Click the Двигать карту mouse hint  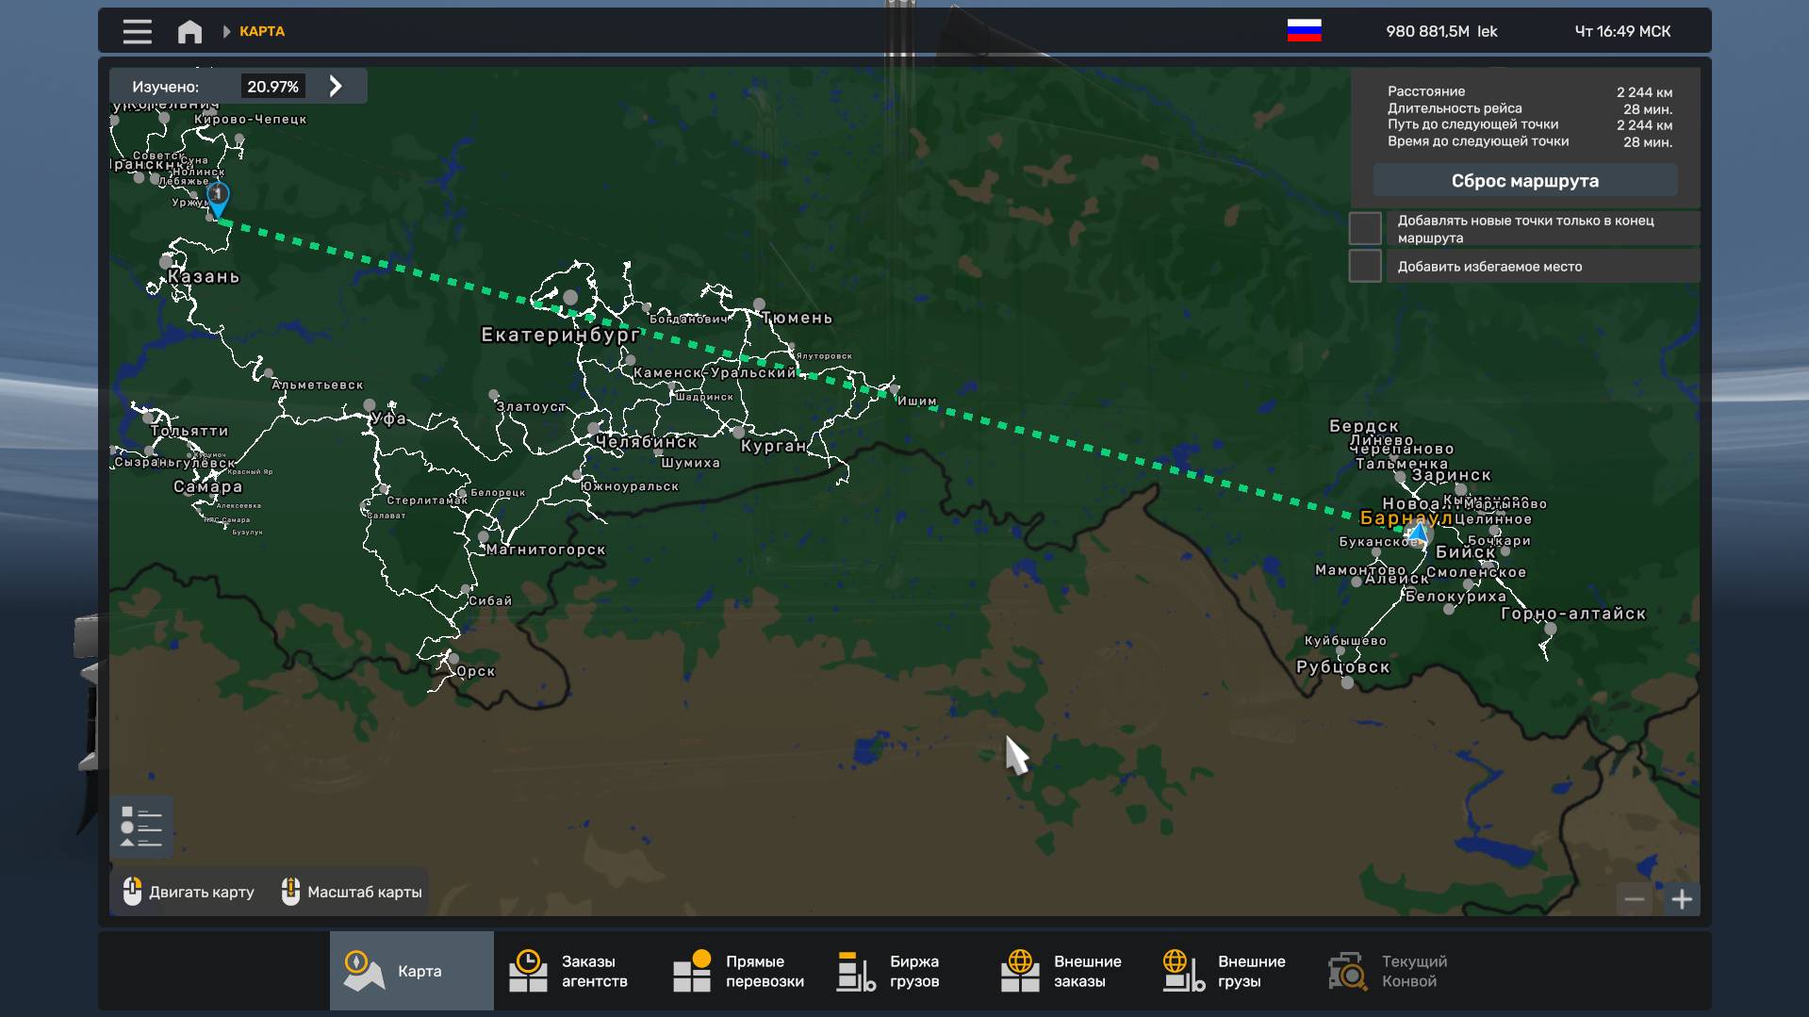[189, 892]
